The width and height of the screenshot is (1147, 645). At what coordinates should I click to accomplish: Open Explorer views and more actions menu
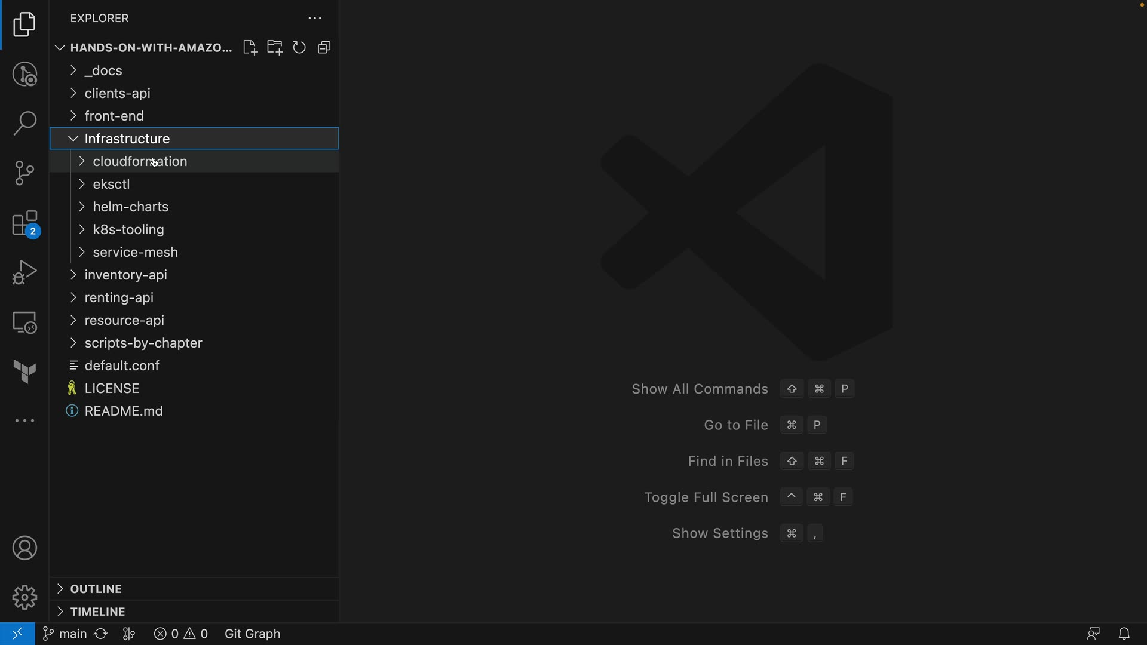(x=315, y=19)
